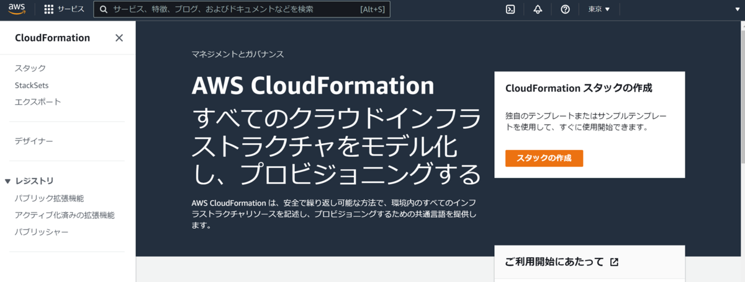The width and height of the screenshot is (745, 282).
Task: Open the help question mark icon
Action: coord(565,9)
